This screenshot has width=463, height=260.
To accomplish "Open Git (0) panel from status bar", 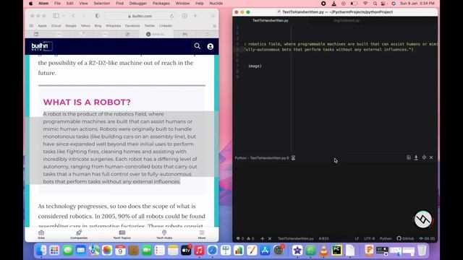I will click(427, 238).
